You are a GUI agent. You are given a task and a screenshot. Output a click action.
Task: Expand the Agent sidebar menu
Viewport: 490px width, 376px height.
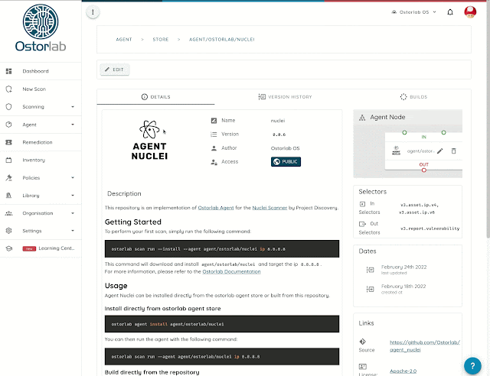pos(73,125)
